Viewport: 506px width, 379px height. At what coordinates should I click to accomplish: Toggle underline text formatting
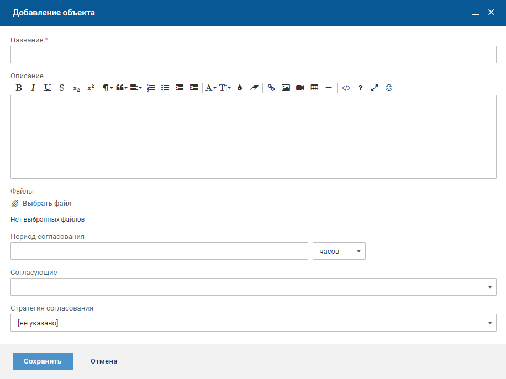(x=48, y=88)
